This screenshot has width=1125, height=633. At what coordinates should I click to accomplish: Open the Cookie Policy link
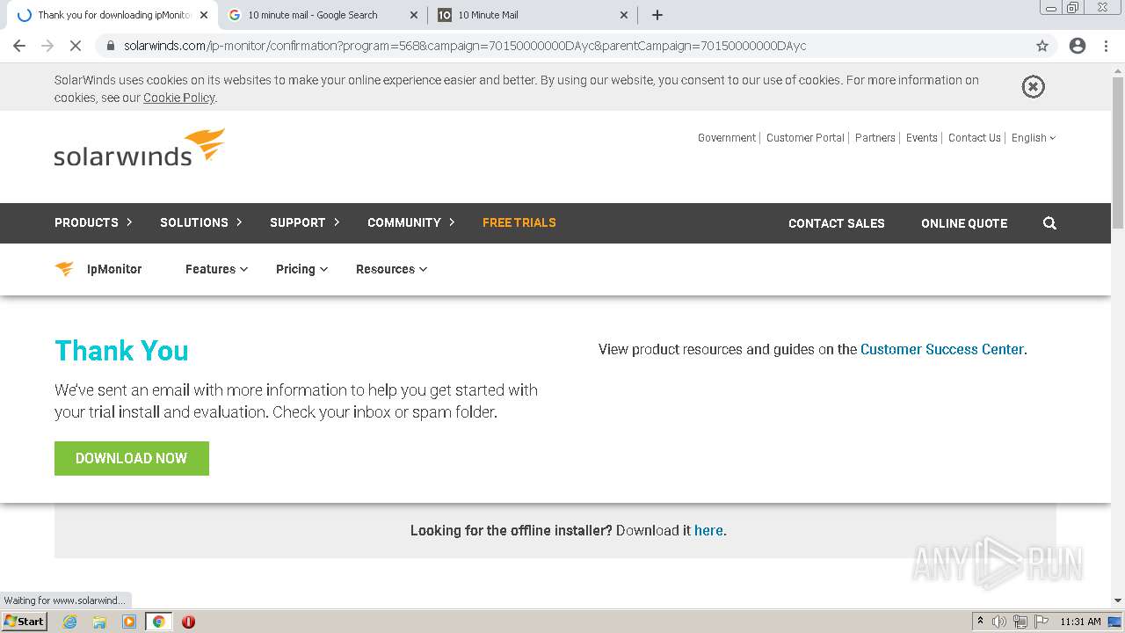179,98
